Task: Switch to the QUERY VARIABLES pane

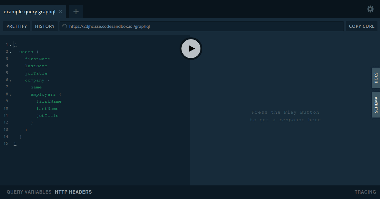Action: pyautogui.click(x=29, y=192)
